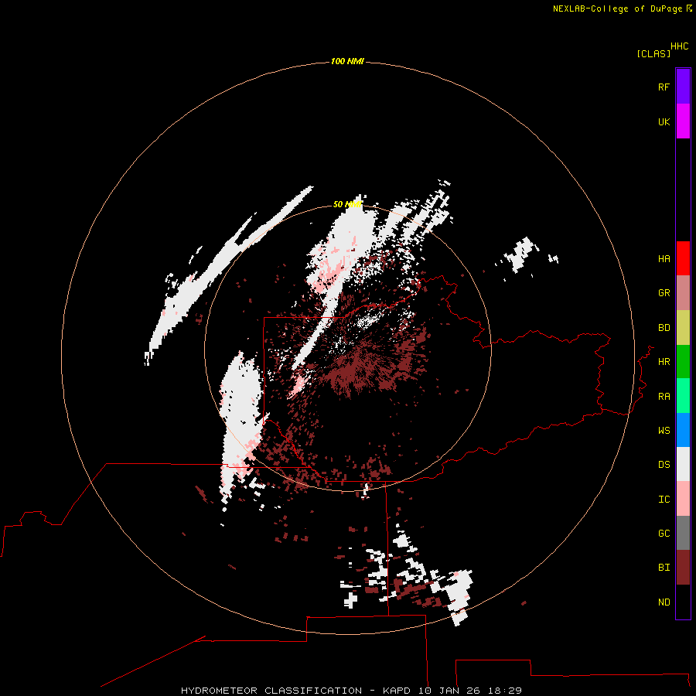Click the WS blue legend swatch
Image resolution: width=696 pixels, height=696 pixels.
tap(683, 430)
